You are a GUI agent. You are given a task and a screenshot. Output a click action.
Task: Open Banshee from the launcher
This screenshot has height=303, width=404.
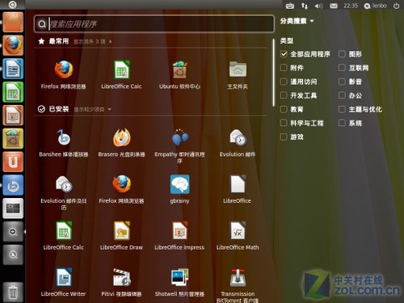[13, 185]
